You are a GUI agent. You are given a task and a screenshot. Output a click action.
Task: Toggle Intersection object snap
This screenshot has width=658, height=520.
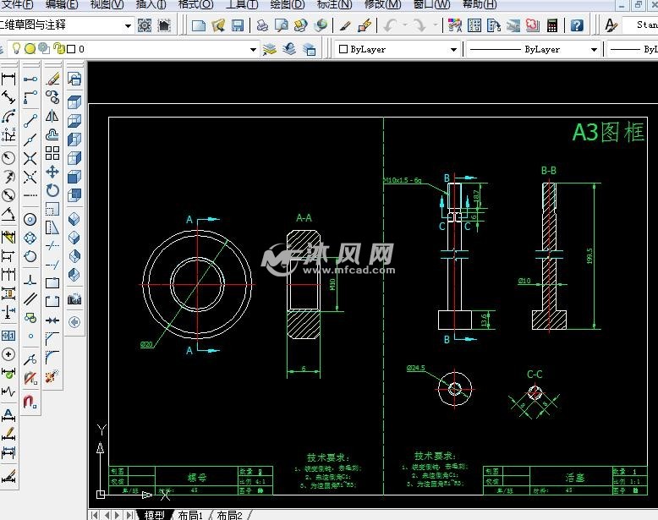point(30,158)
